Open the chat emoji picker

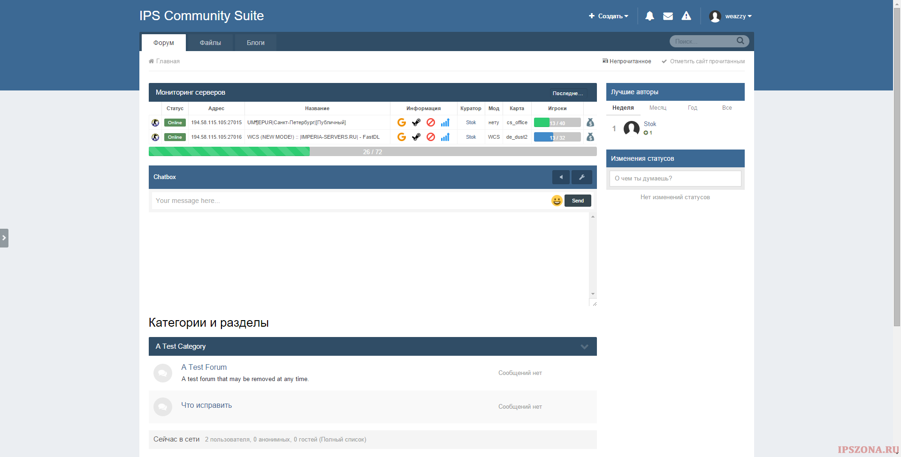pyautogui.click(x=557, y=201)
